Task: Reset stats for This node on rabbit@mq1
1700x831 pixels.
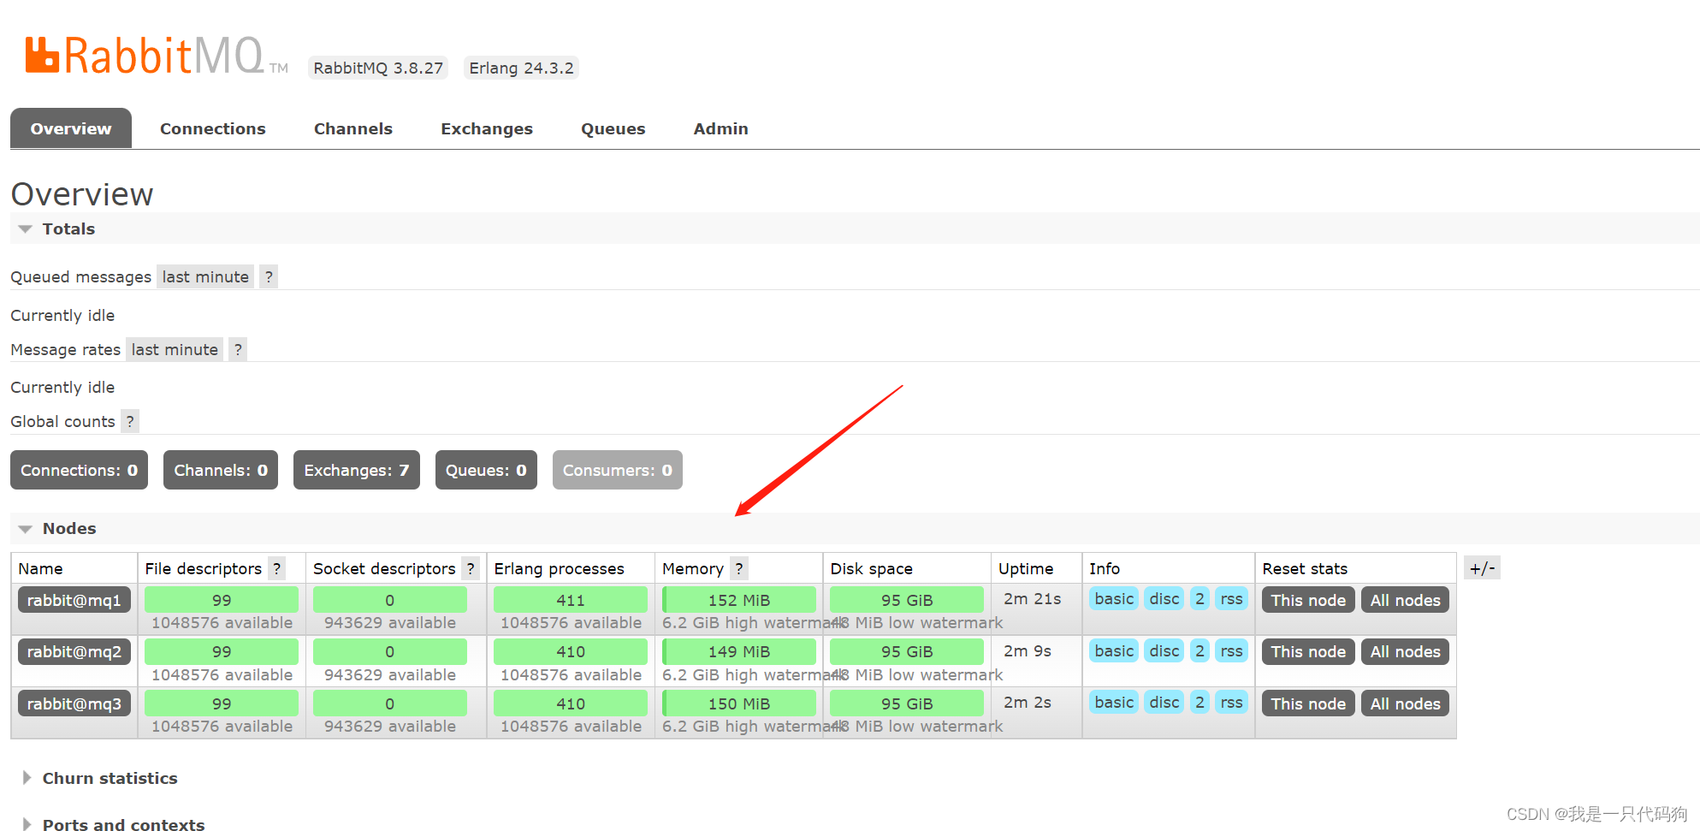Action: [x=1307, y=599]
